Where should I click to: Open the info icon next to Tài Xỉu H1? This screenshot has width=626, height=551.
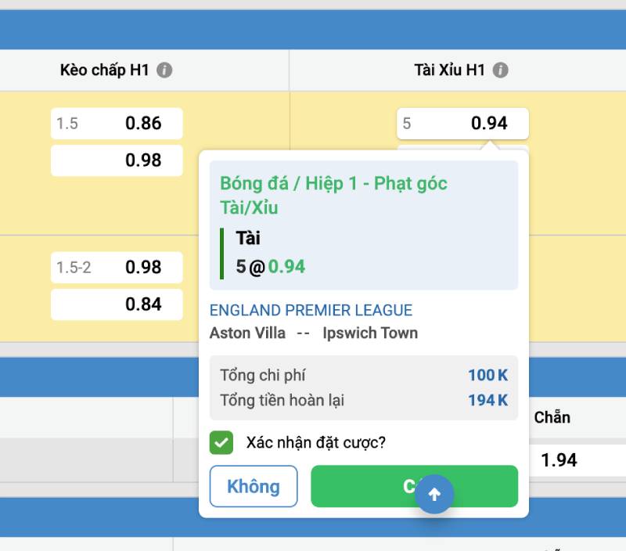pyautogui.click(x=501, y=70)
